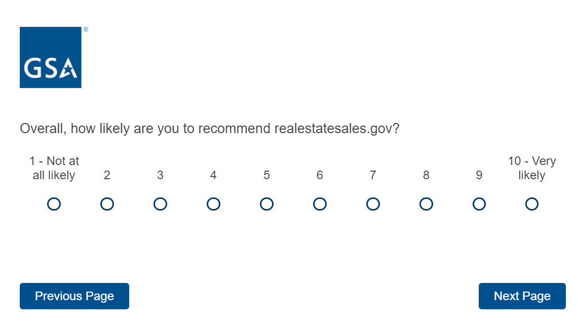This screenshot has height=328, width=578.
Task: Select rating 1 radio button
Action: (x=54, y=204)
